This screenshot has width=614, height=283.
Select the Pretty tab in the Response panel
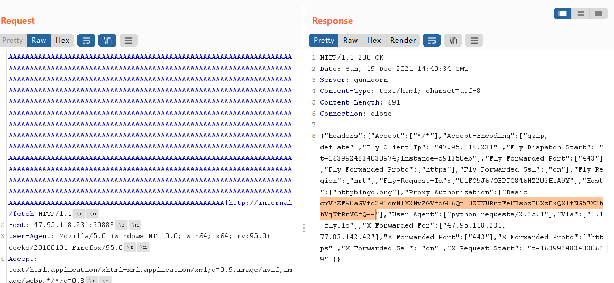324,40
